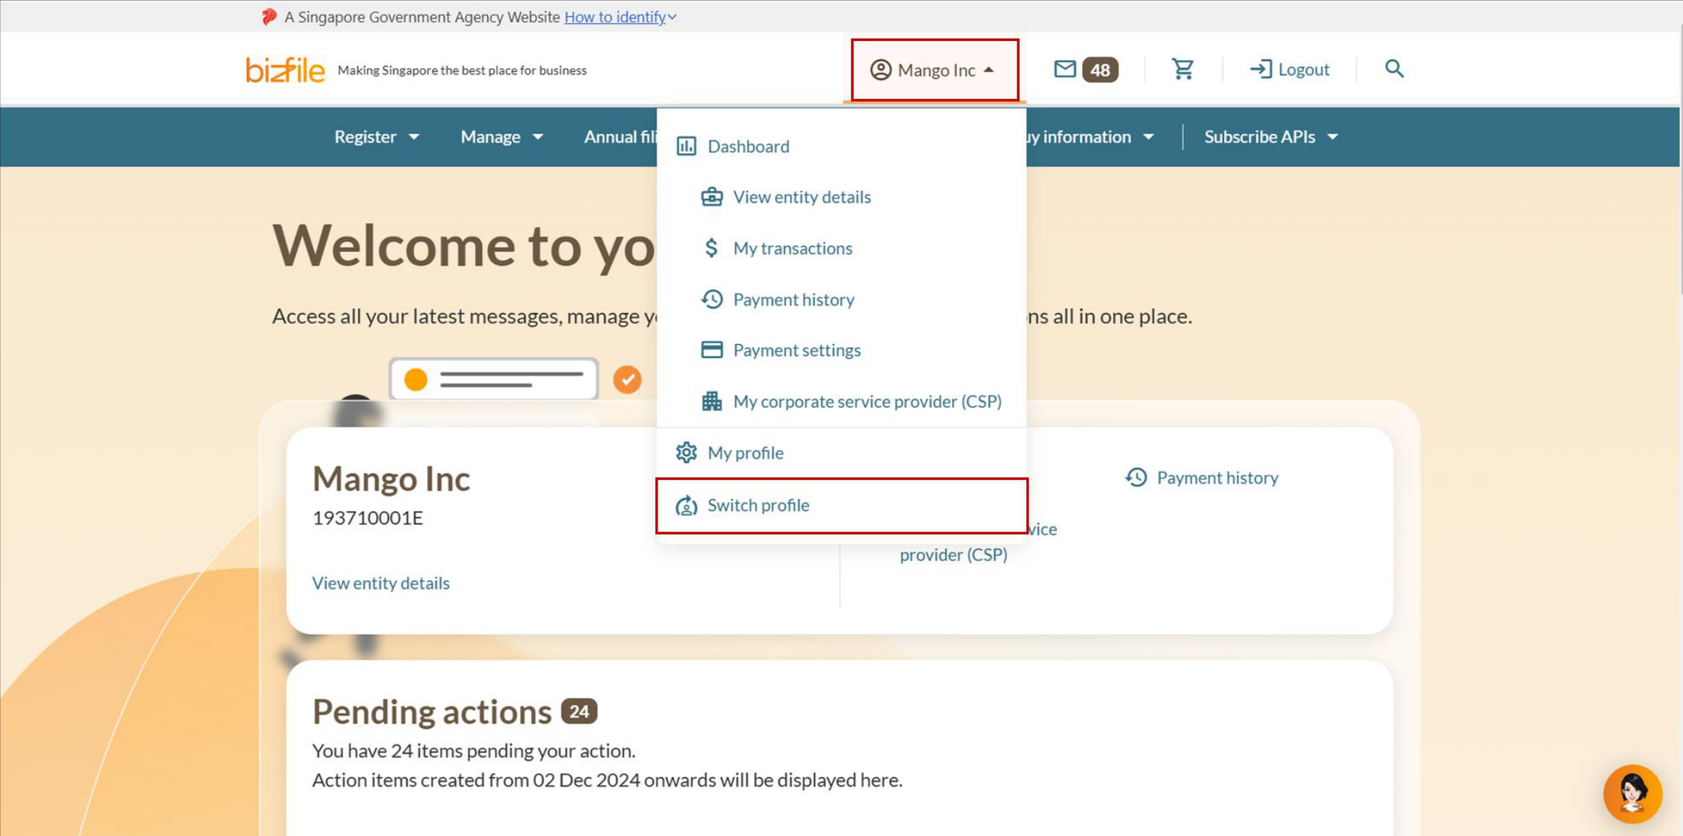Viewport: 1683px width, 836px height.
Task: Click the clock icon beside card Payment history
Action: (x=1136, y=478)
